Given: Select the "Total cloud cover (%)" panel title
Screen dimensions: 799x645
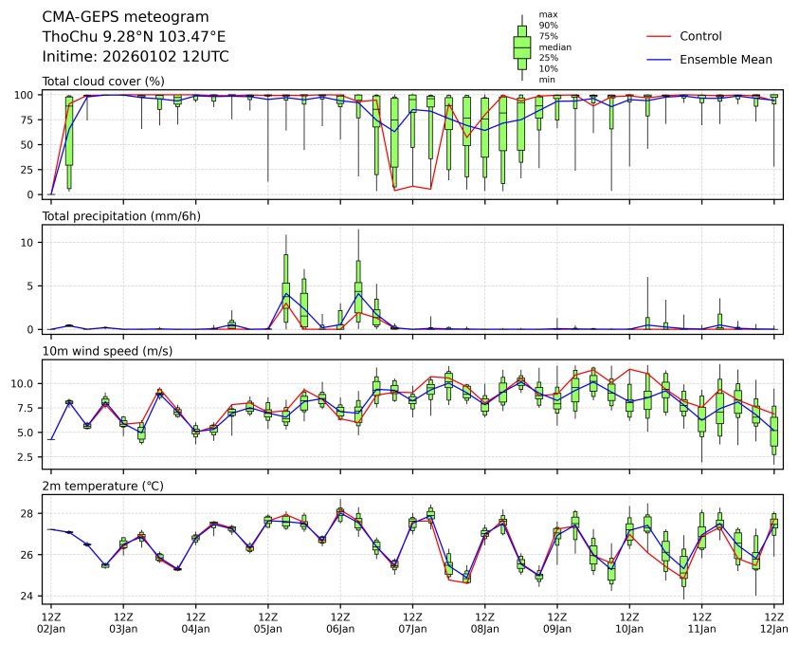Looking at the screenshot, I should coord(103,81).
